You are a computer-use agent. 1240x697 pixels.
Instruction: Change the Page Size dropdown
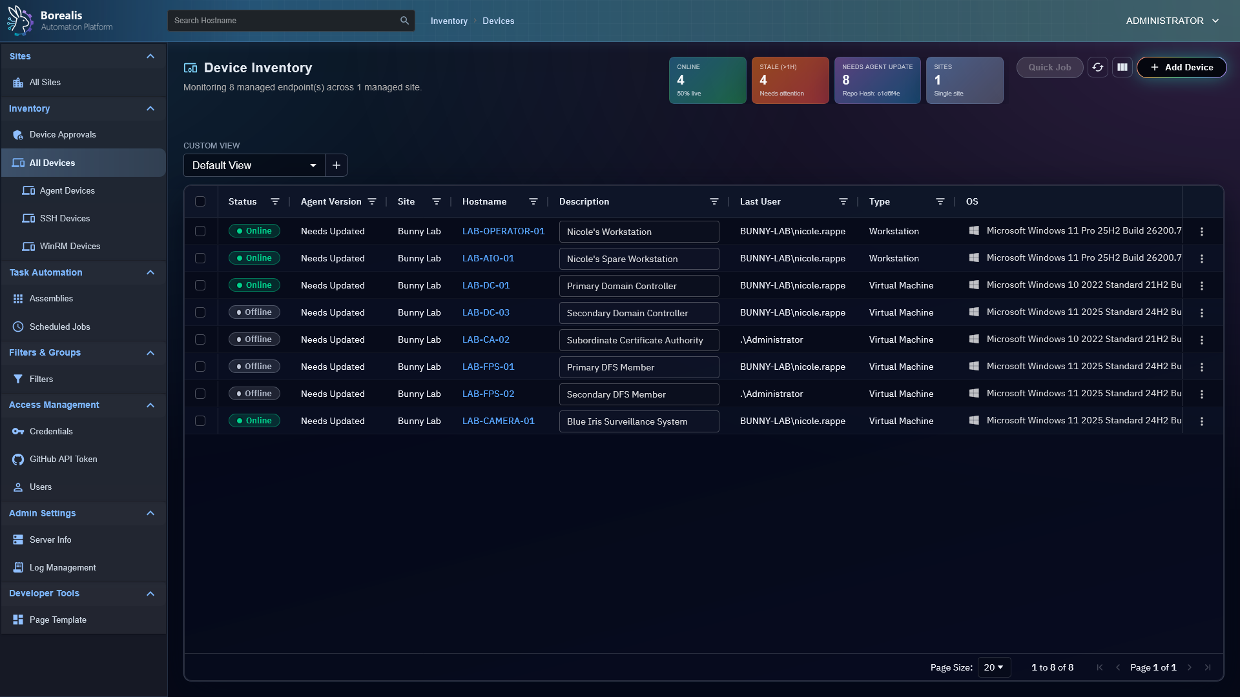pyautogui.click(x=993, y=667)
